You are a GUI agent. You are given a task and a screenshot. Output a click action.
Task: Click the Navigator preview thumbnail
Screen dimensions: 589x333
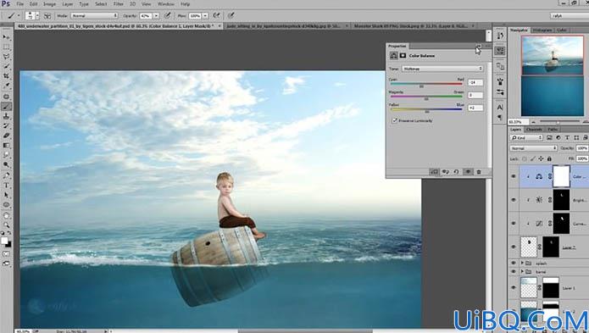(553, 75)
